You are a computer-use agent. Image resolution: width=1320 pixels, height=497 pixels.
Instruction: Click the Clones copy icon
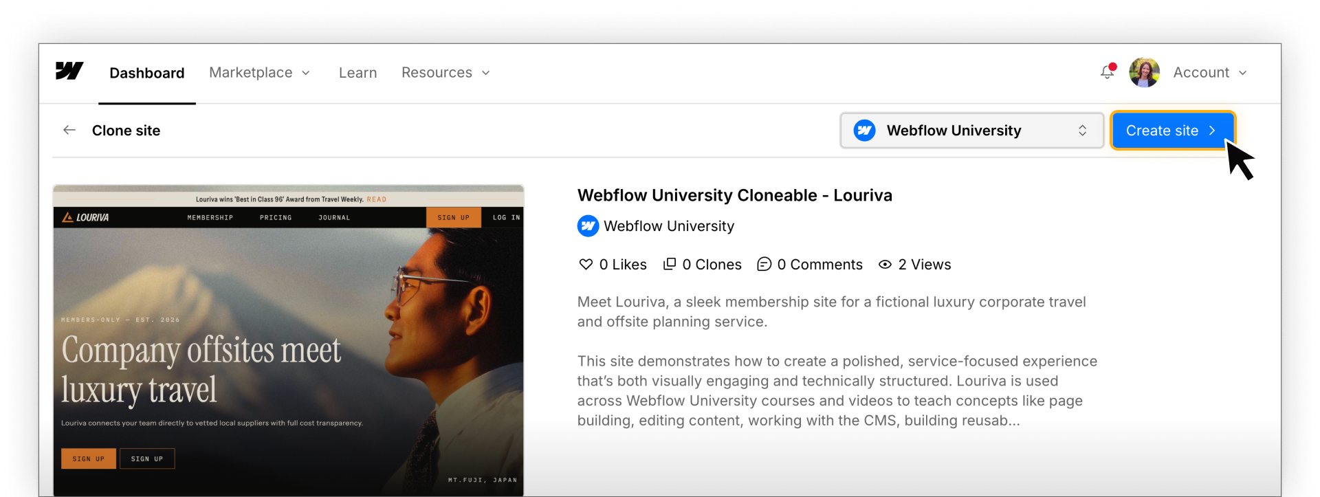tap(669, 264)
